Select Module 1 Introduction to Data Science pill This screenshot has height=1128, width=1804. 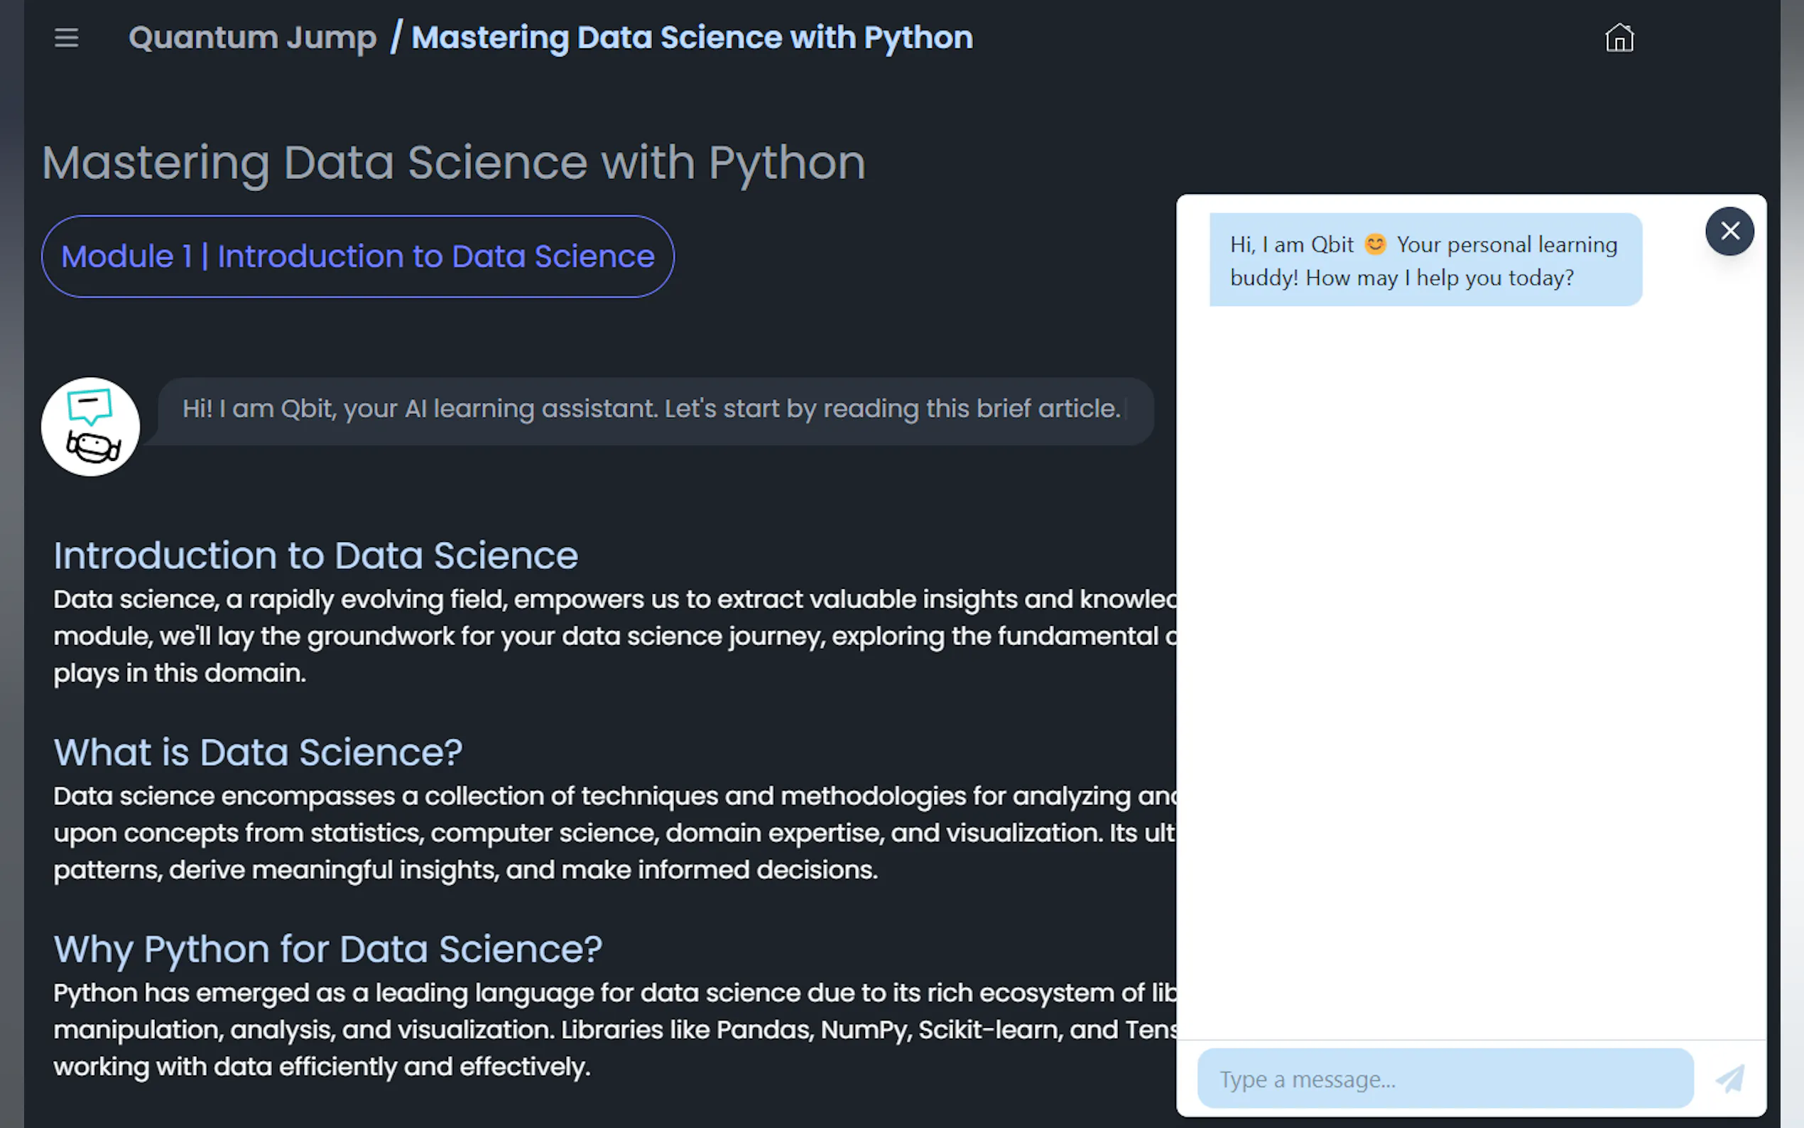point(357,256)
